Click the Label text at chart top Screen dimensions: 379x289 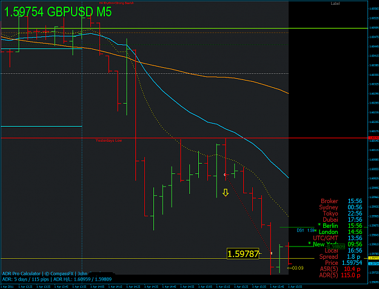pos(335,4)
